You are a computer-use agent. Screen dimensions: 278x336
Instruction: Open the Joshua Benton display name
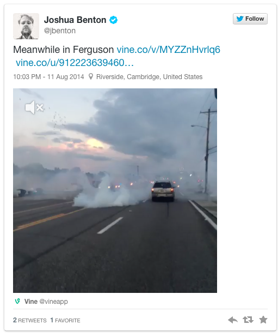75,20
